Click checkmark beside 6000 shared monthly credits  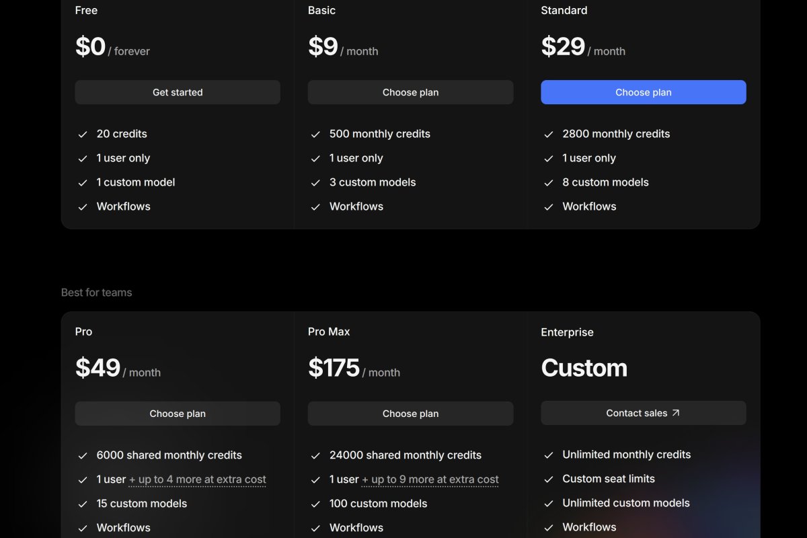pyautogui.click(x=83, y=456)
